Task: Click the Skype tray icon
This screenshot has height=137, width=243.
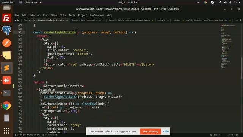Action: pyautogui.click(x=212, y=2)
